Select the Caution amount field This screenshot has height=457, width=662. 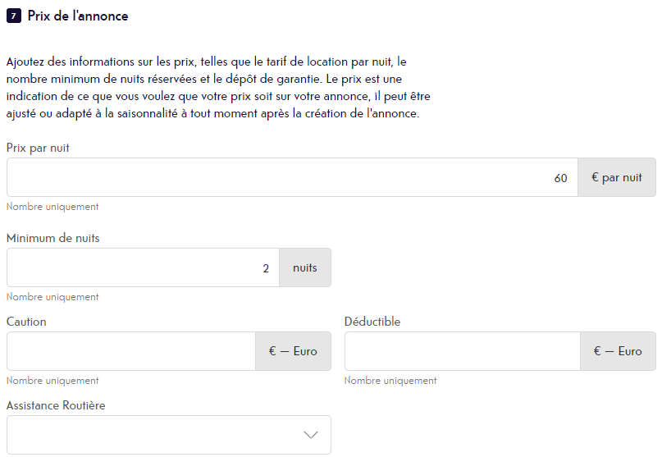(x=131, y=351)
